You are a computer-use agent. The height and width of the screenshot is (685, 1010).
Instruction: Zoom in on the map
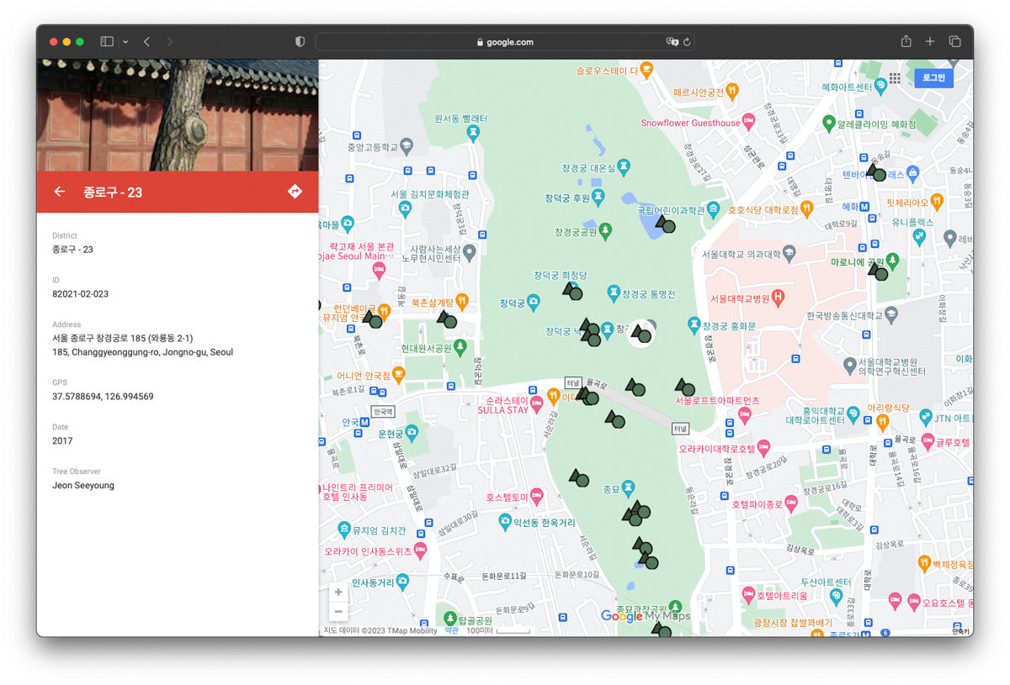click(338, 592)
